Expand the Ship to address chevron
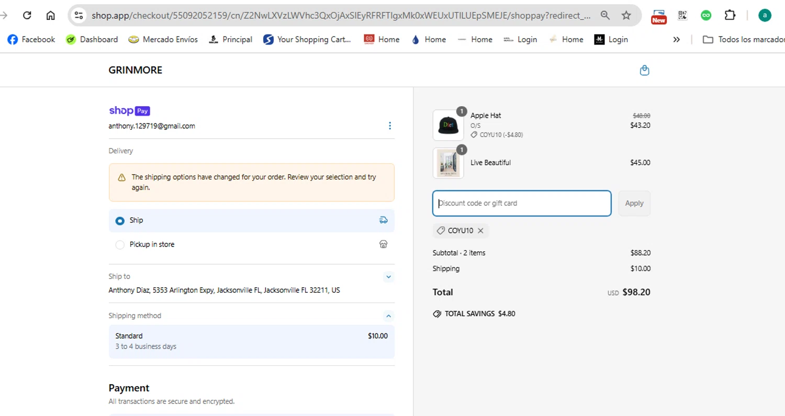785x416 pixels. tap(388, 276)
